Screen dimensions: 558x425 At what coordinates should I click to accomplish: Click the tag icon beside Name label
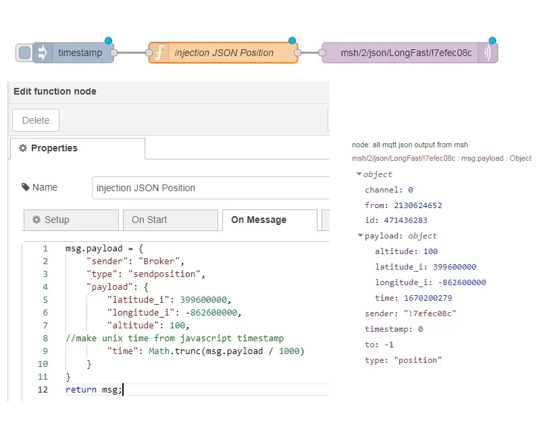26,187
